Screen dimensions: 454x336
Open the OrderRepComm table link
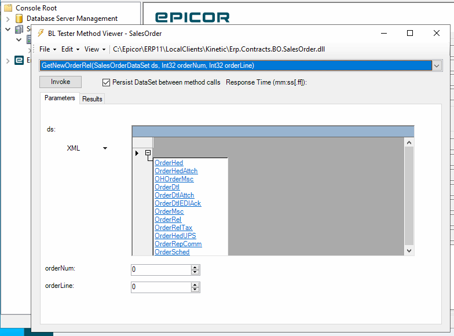178,244
